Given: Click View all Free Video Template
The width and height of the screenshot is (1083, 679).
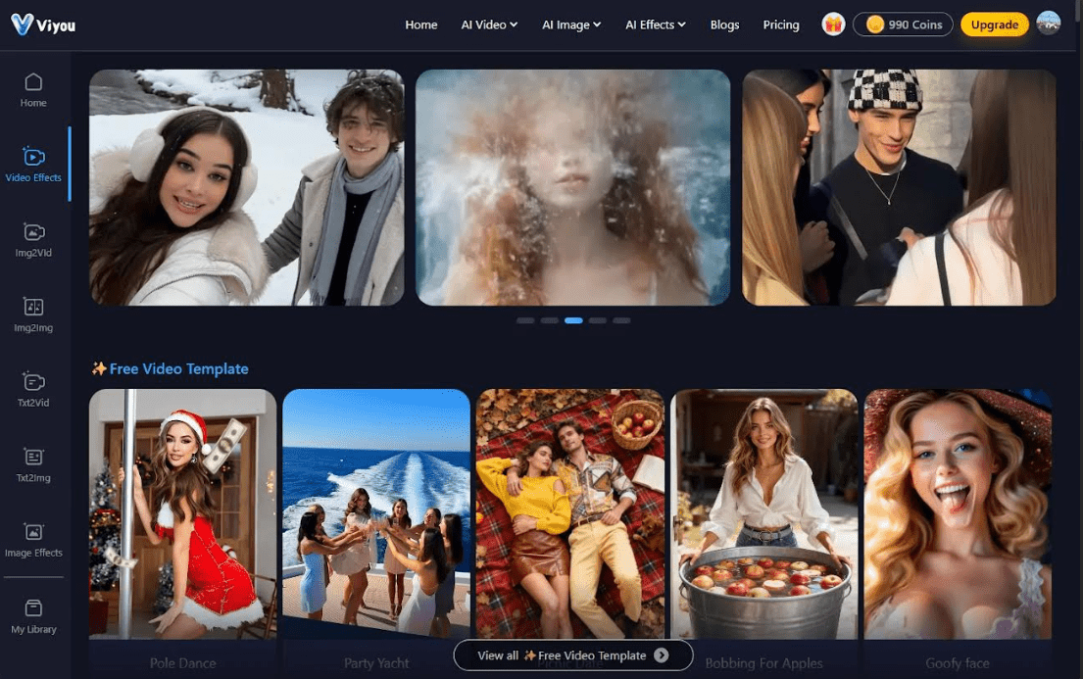Looking at the screenshot, I should point(572,655).
